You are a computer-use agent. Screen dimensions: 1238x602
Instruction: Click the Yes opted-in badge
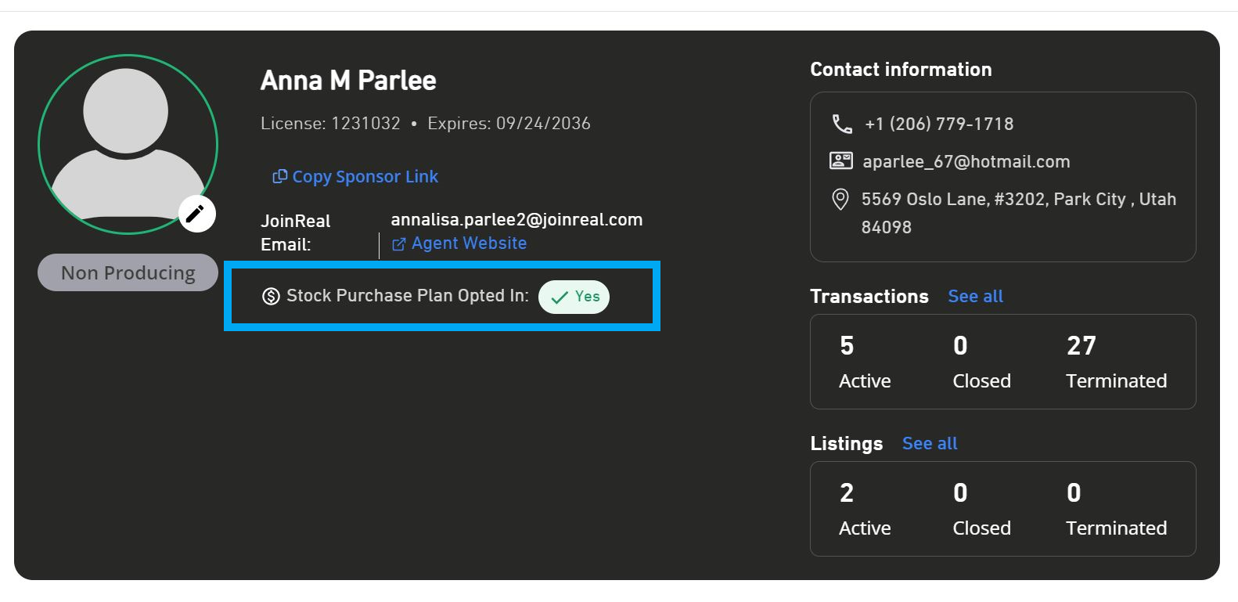tap(574, 297)
